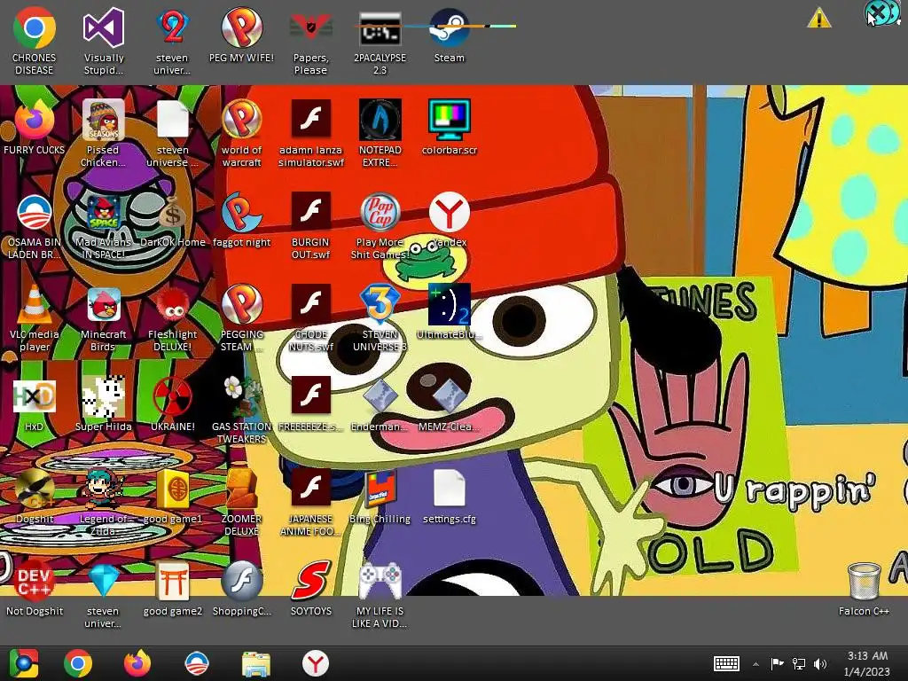Open the Start menu button
This screenshot has width=908, height=681.
coord(23,663)
